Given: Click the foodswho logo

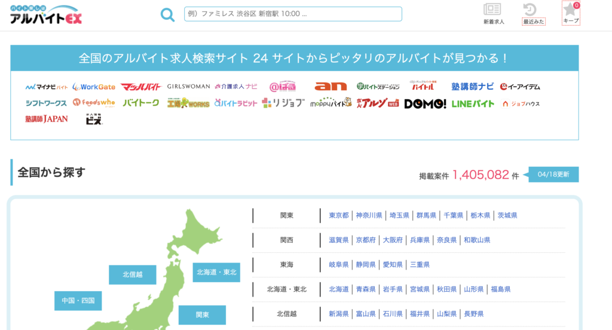Looking at the screenshot, I should tap(94, 103).
